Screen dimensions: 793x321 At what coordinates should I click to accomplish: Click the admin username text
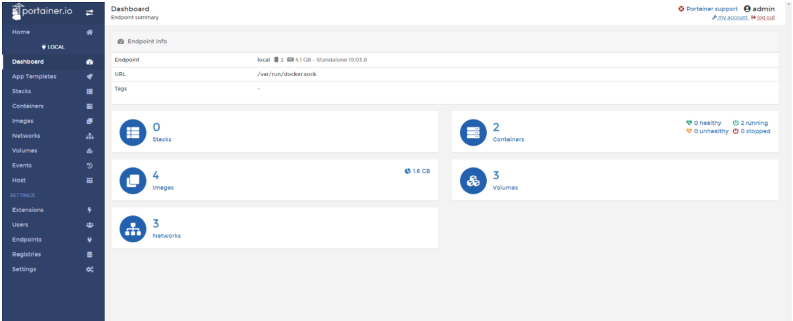point(763,9)
